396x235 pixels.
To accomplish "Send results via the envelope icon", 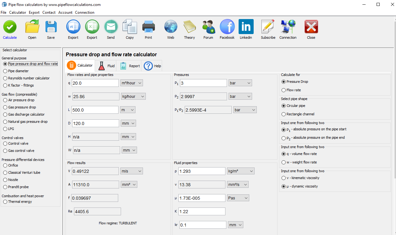I will (x=111, y=27).
